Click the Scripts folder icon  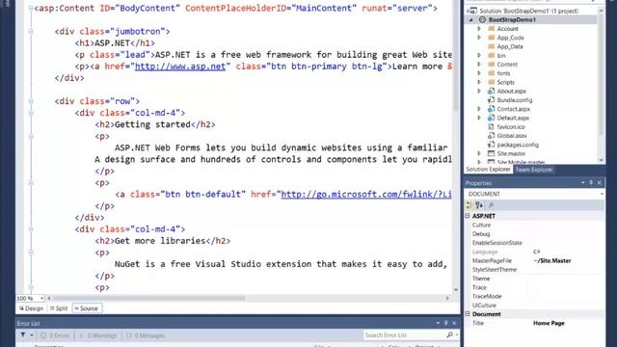(x=491, y=82)
